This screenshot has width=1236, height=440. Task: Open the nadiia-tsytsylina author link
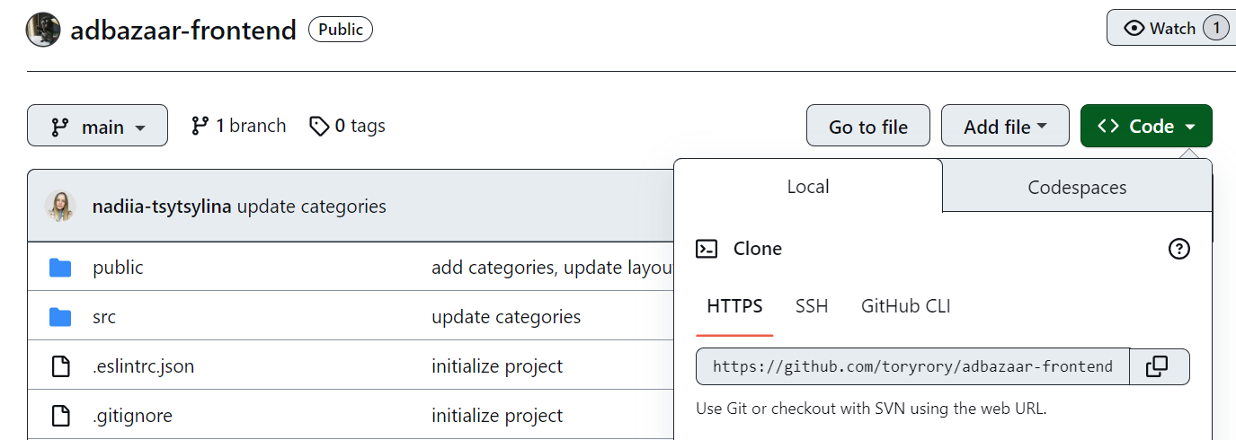[x=162, y=207]
